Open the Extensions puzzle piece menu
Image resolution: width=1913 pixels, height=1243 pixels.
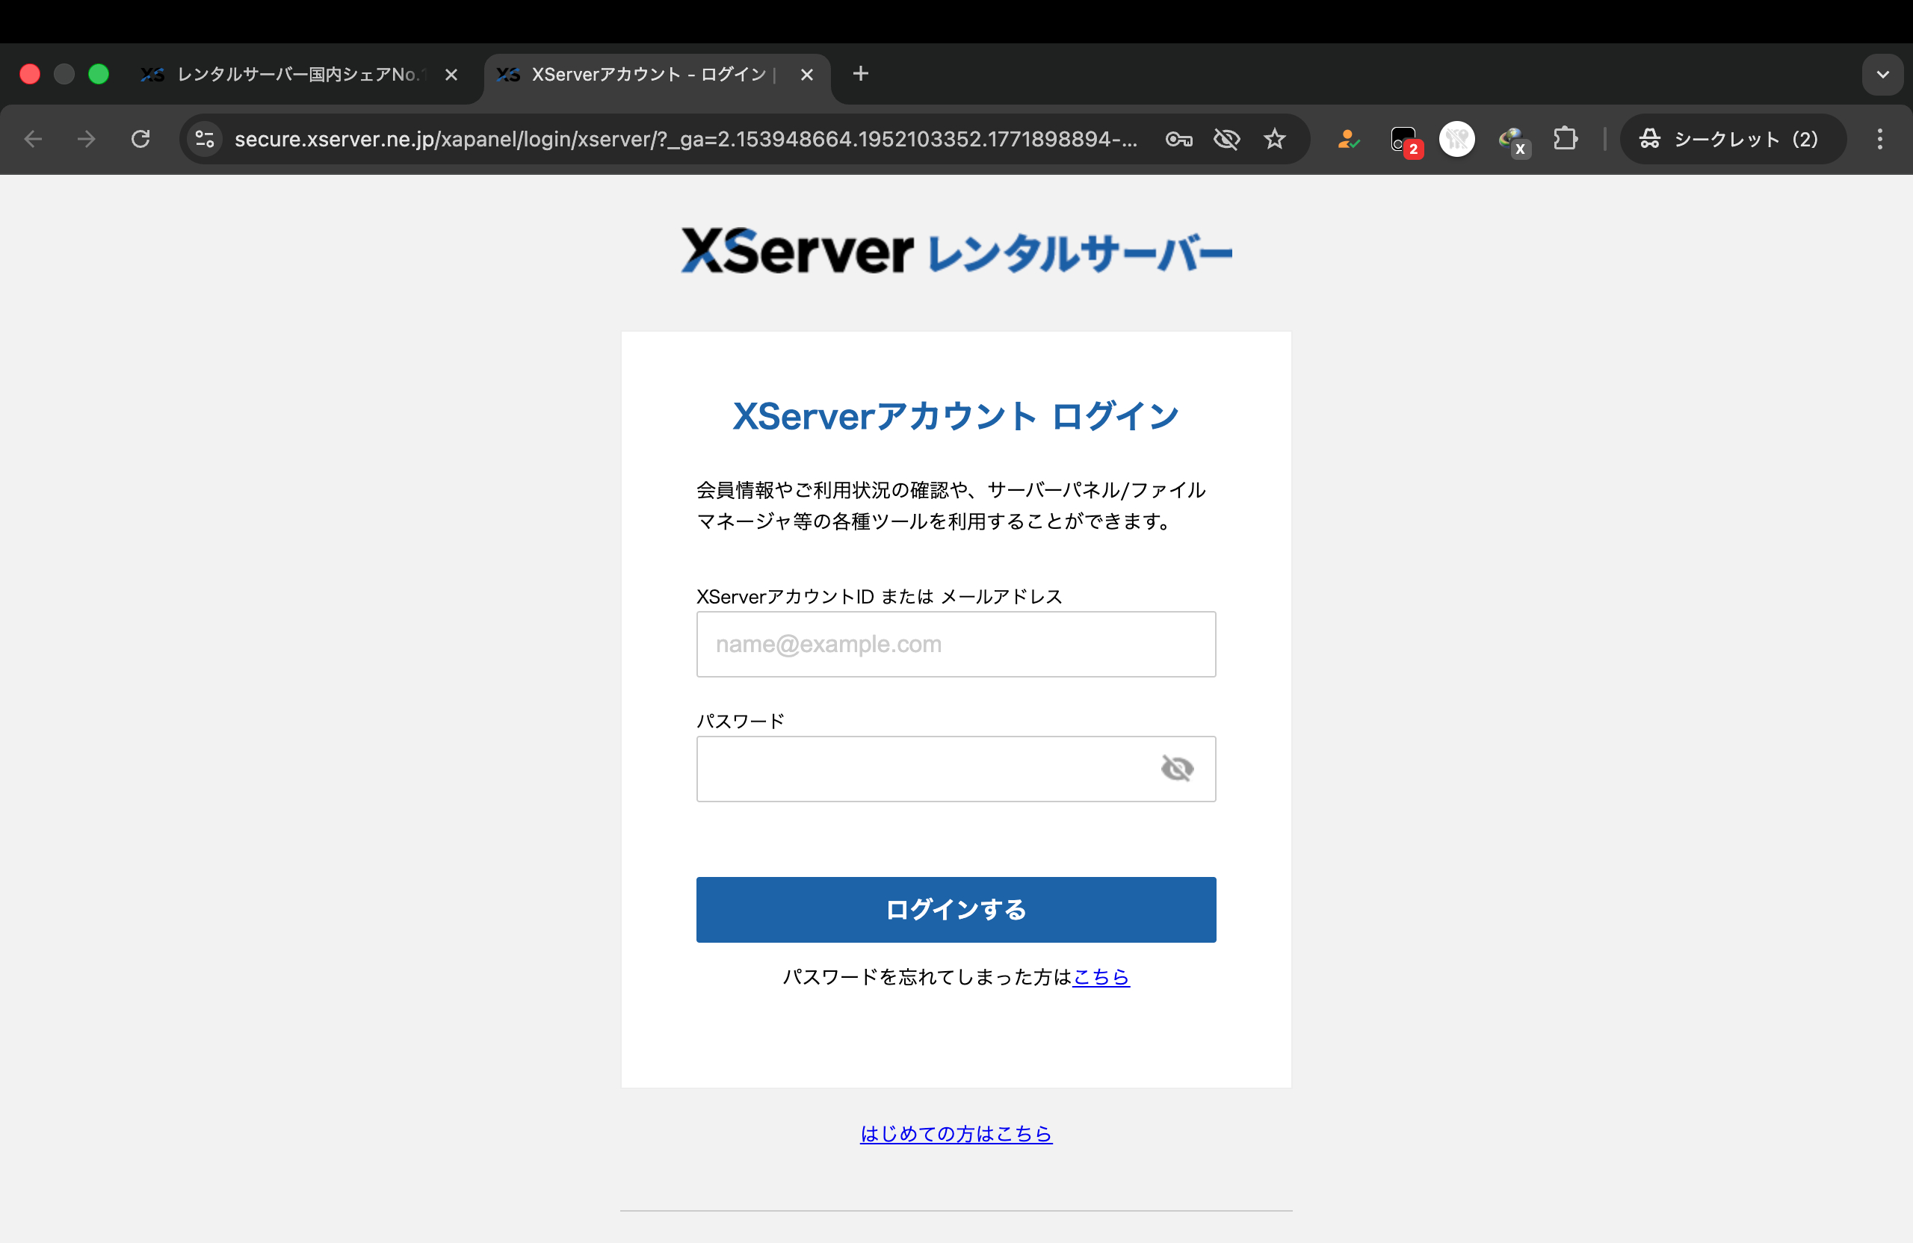[1565, 139]
